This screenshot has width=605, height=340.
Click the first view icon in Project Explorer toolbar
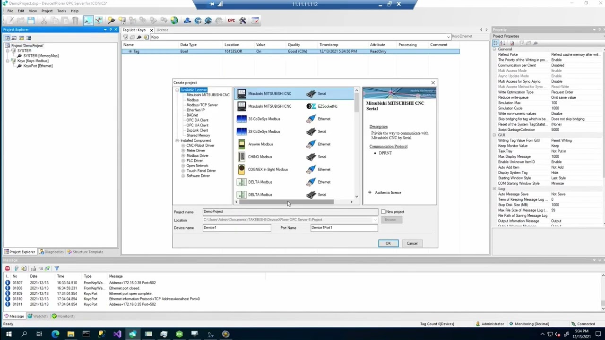pos(7,38)
